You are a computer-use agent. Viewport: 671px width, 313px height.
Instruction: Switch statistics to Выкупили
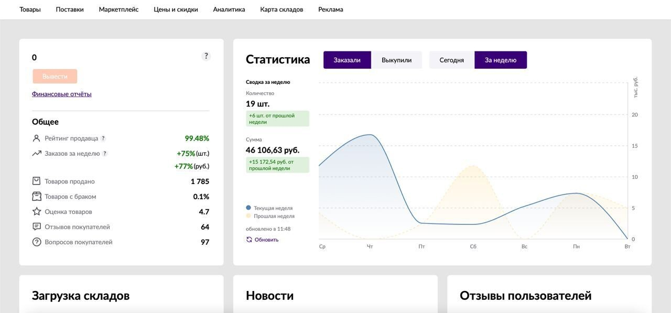(396, 60)
